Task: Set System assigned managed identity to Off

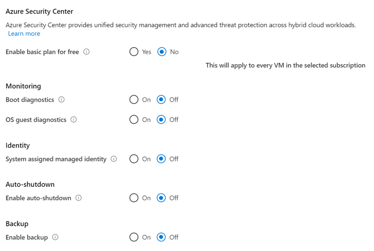Action: [x=162, y=159]
